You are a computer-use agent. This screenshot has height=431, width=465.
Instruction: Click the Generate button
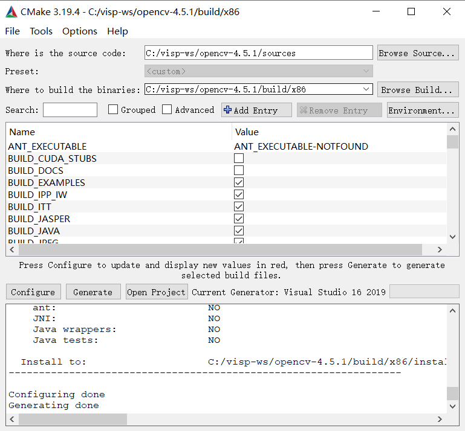(93, 292)
